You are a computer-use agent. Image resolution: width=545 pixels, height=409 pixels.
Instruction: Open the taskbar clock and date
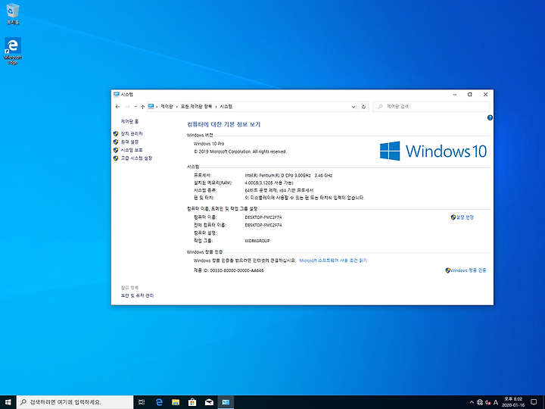[513, 402]
